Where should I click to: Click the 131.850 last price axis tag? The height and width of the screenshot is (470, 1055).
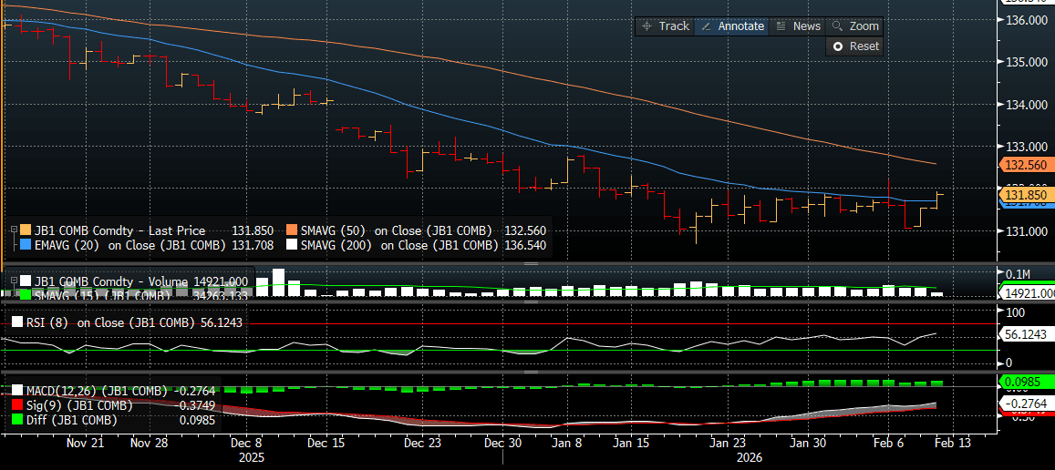click(x=1027, y=194)
